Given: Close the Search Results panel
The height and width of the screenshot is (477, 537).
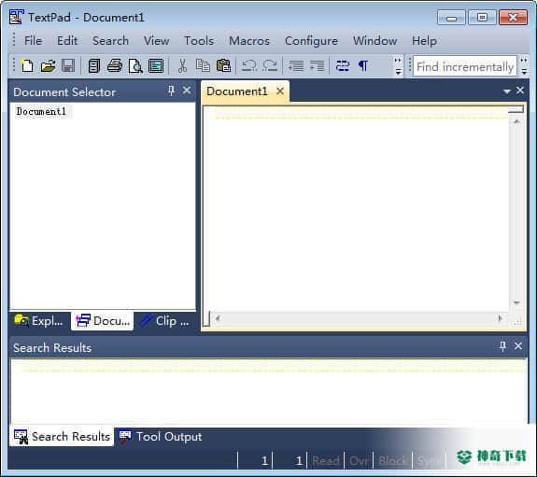Looking at the screenshot, I should click(x=518, y=346).
